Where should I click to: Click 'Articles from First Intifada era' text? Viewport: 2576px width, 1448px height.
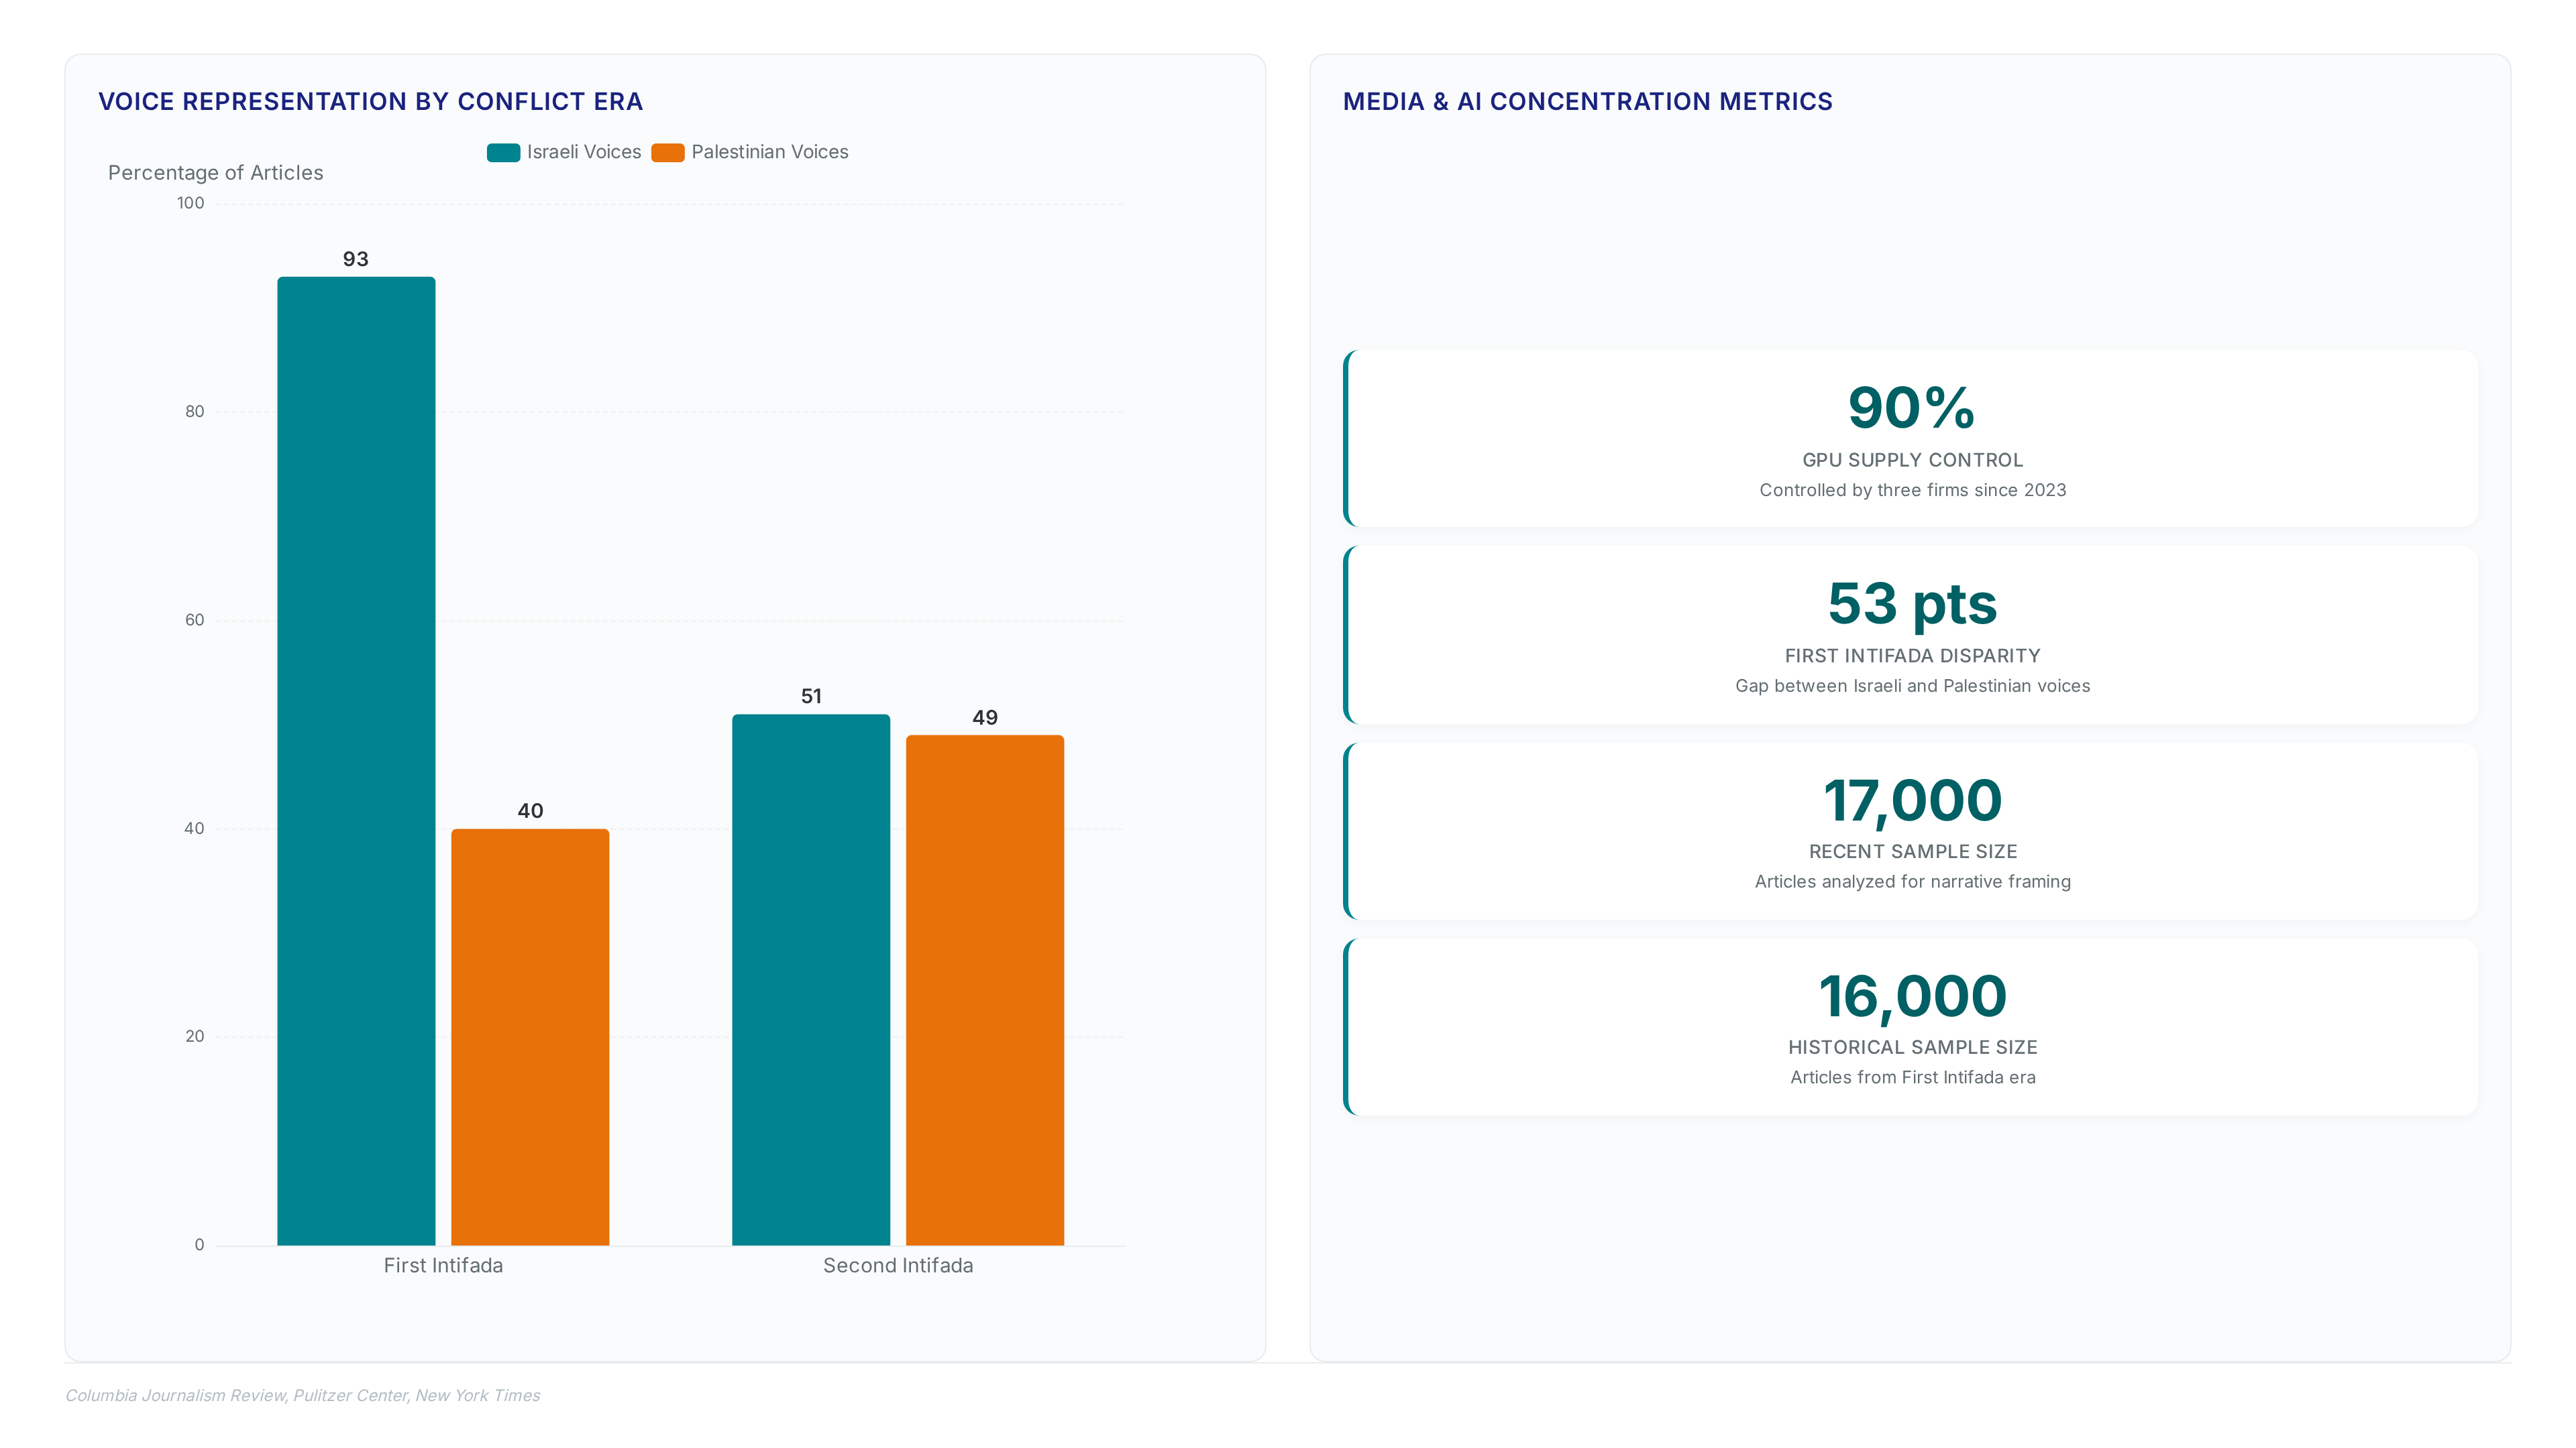pyautogui.click(x=1912, y=1077)
